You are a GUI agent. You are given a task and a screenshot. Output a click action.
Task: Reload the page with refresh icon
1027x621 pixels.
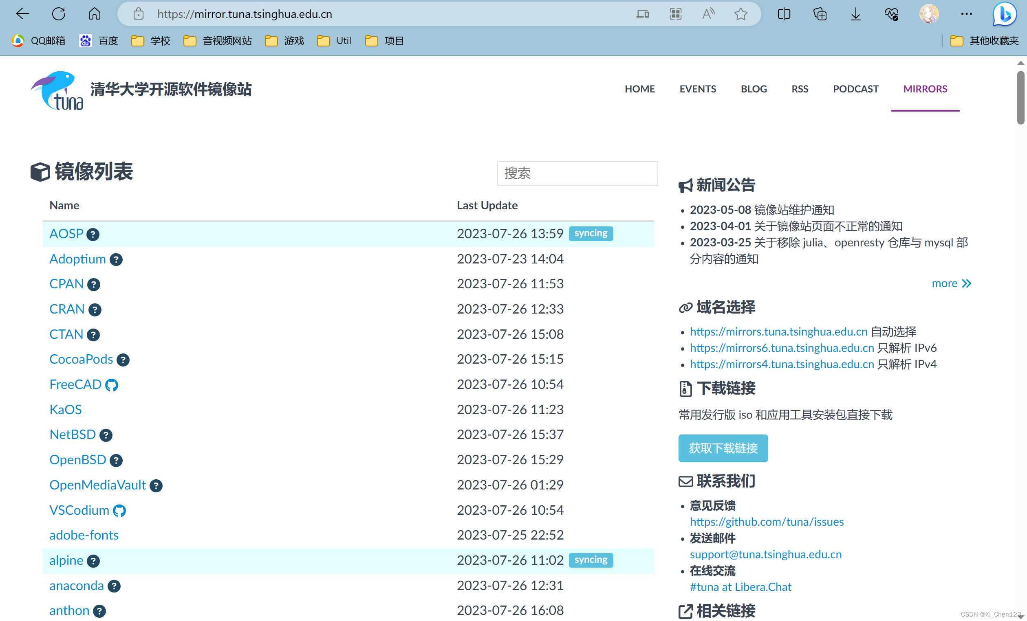[x=59, y=14]
